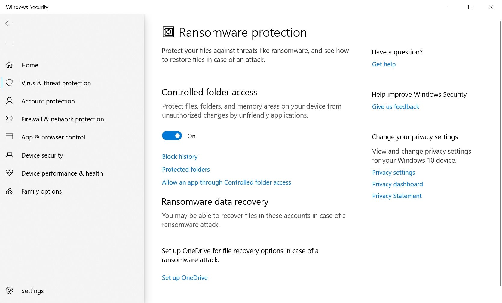Open the Get help link
The width and height of the screenshot is (502, 303).
384,64
